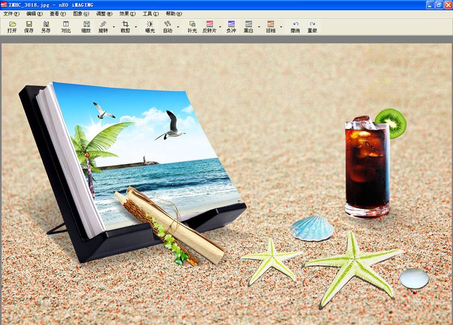This screenshot has height=325, width=453.
Task: Click the 打开 (Open) toolbar icon
Action: pos(12,27)
